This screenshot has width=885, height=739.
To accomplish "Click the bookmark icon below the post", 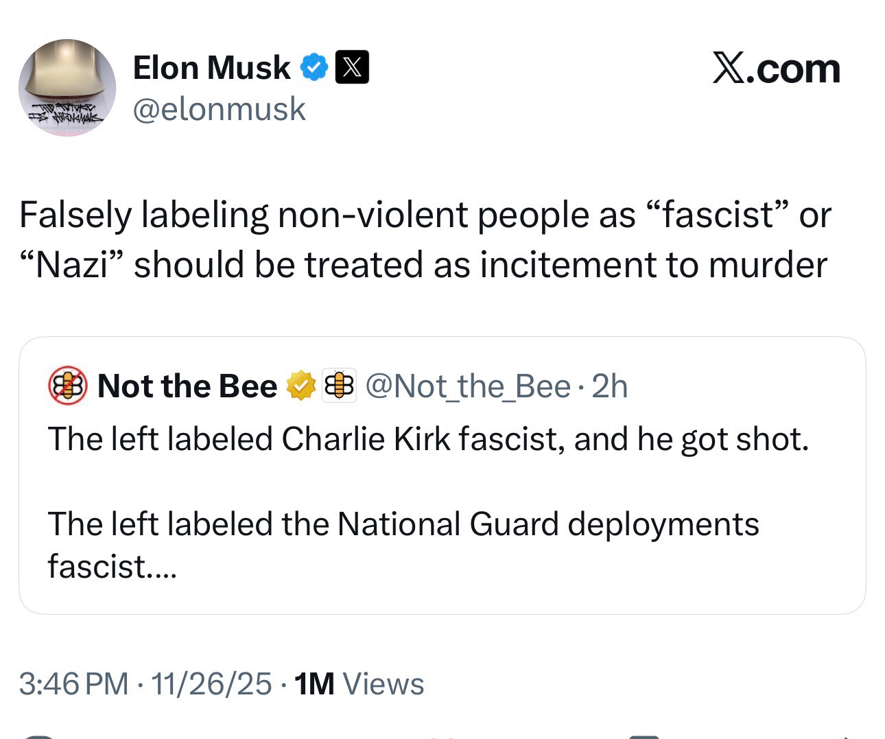I will 644,736.
